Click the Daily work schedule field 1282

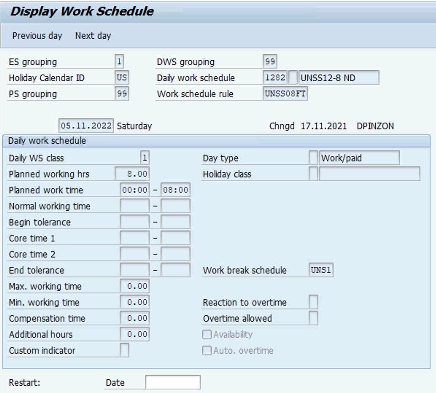(275, 78)
